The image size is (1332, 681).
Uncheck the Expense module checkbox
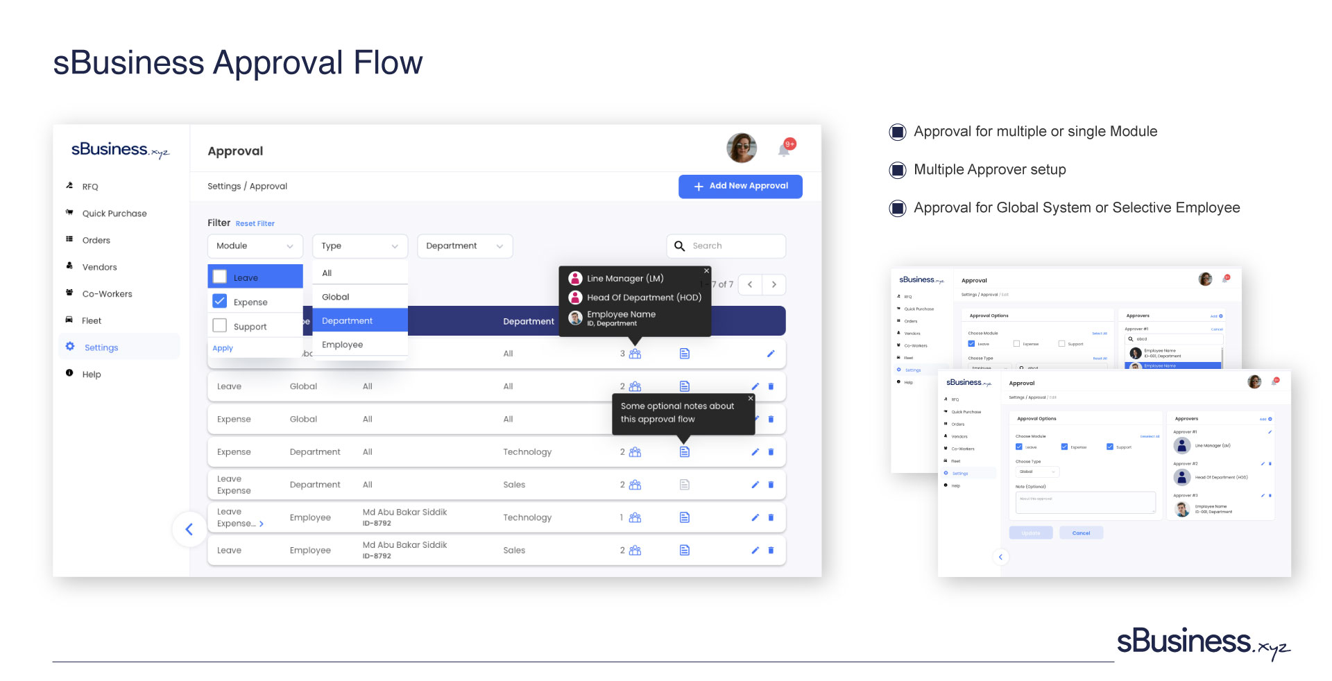coord(220,301)
